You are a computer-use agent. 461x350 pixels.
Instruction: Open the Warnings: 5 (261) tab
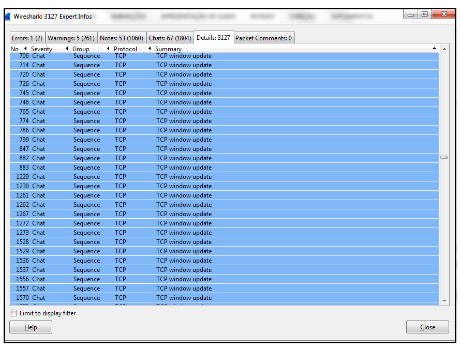point(71,38)
